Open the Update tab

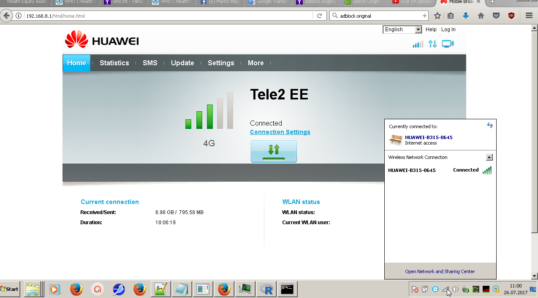coord(182,63)
